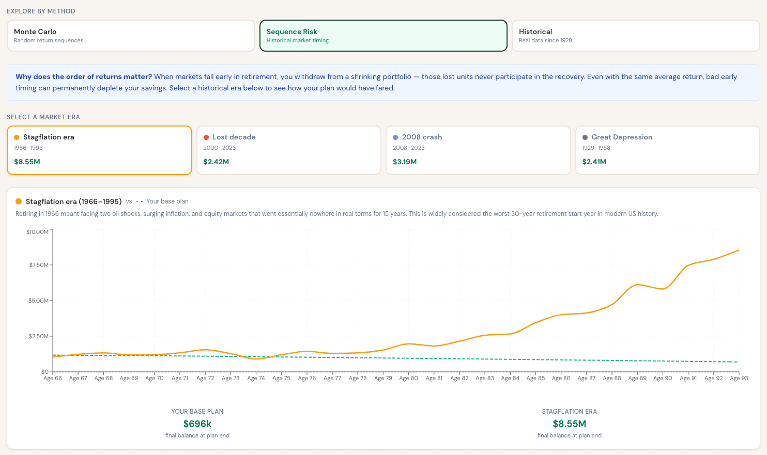
Task: Click the $696k base plan balance
Action: [197, 424]
